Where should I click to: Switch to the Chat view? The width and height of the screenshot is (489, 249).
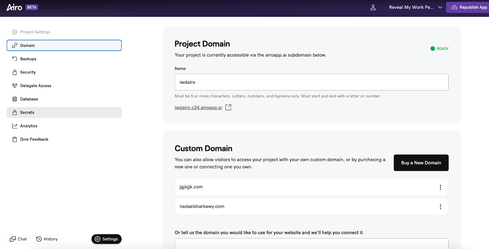pos(19,239)
